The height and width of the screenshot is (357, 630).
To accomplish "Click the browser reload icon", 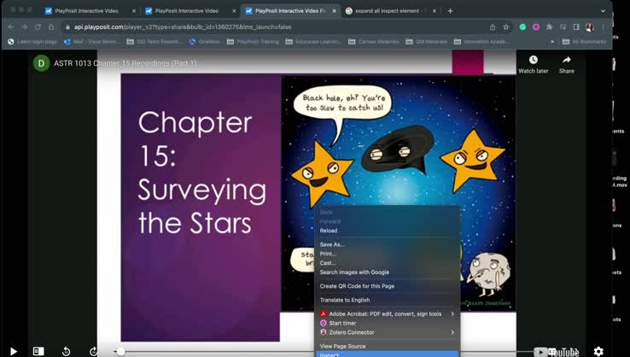I will tap(38, 26).
